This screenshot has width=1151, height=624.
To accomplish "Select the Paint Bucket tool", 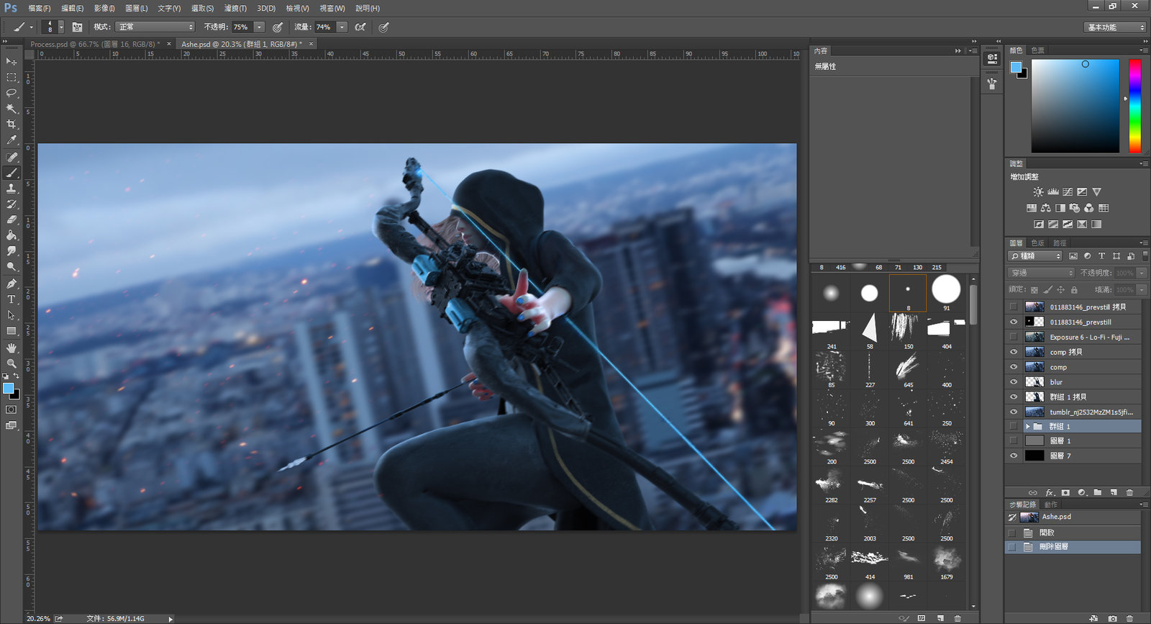I will point(12,235).
